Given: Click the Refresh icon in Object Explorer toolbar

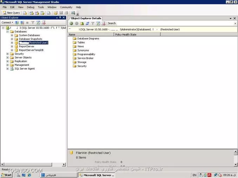Looking at the screenshot, I should (x=38, y=22).
